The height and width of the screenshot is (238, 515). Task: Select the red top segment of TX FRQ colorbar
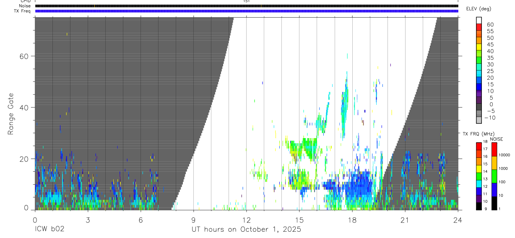click(479, 146)
